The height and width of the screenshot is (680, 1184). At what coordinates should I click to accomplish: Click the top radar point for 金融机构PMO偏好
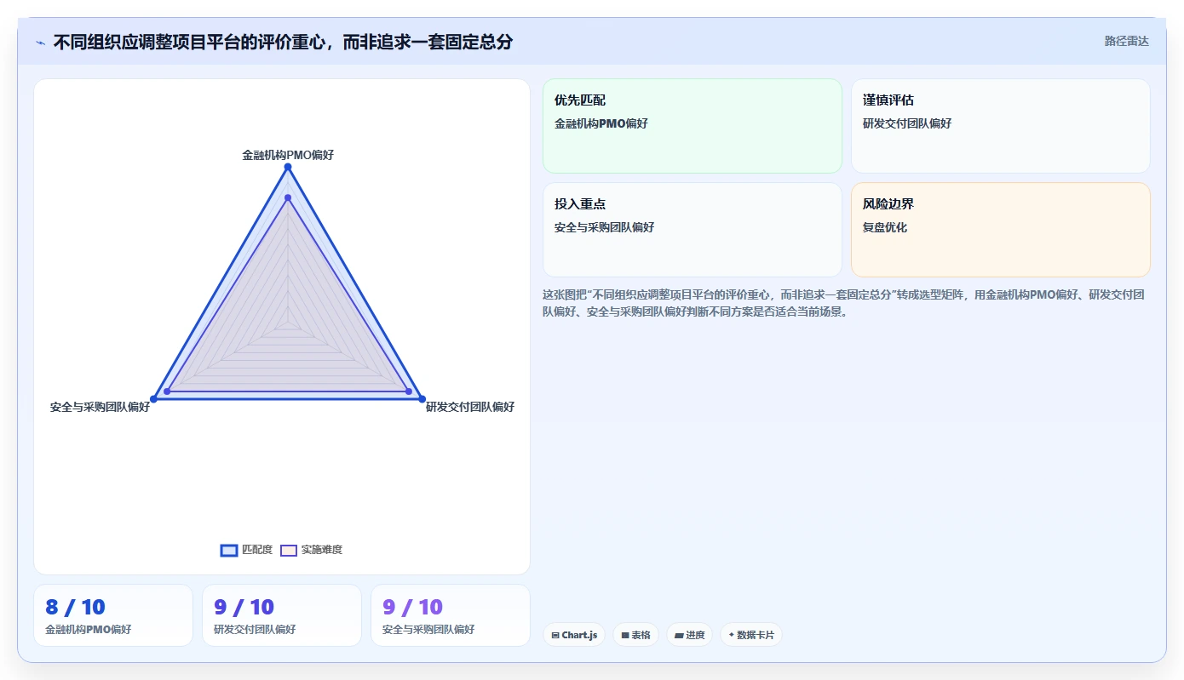(288, 167)
